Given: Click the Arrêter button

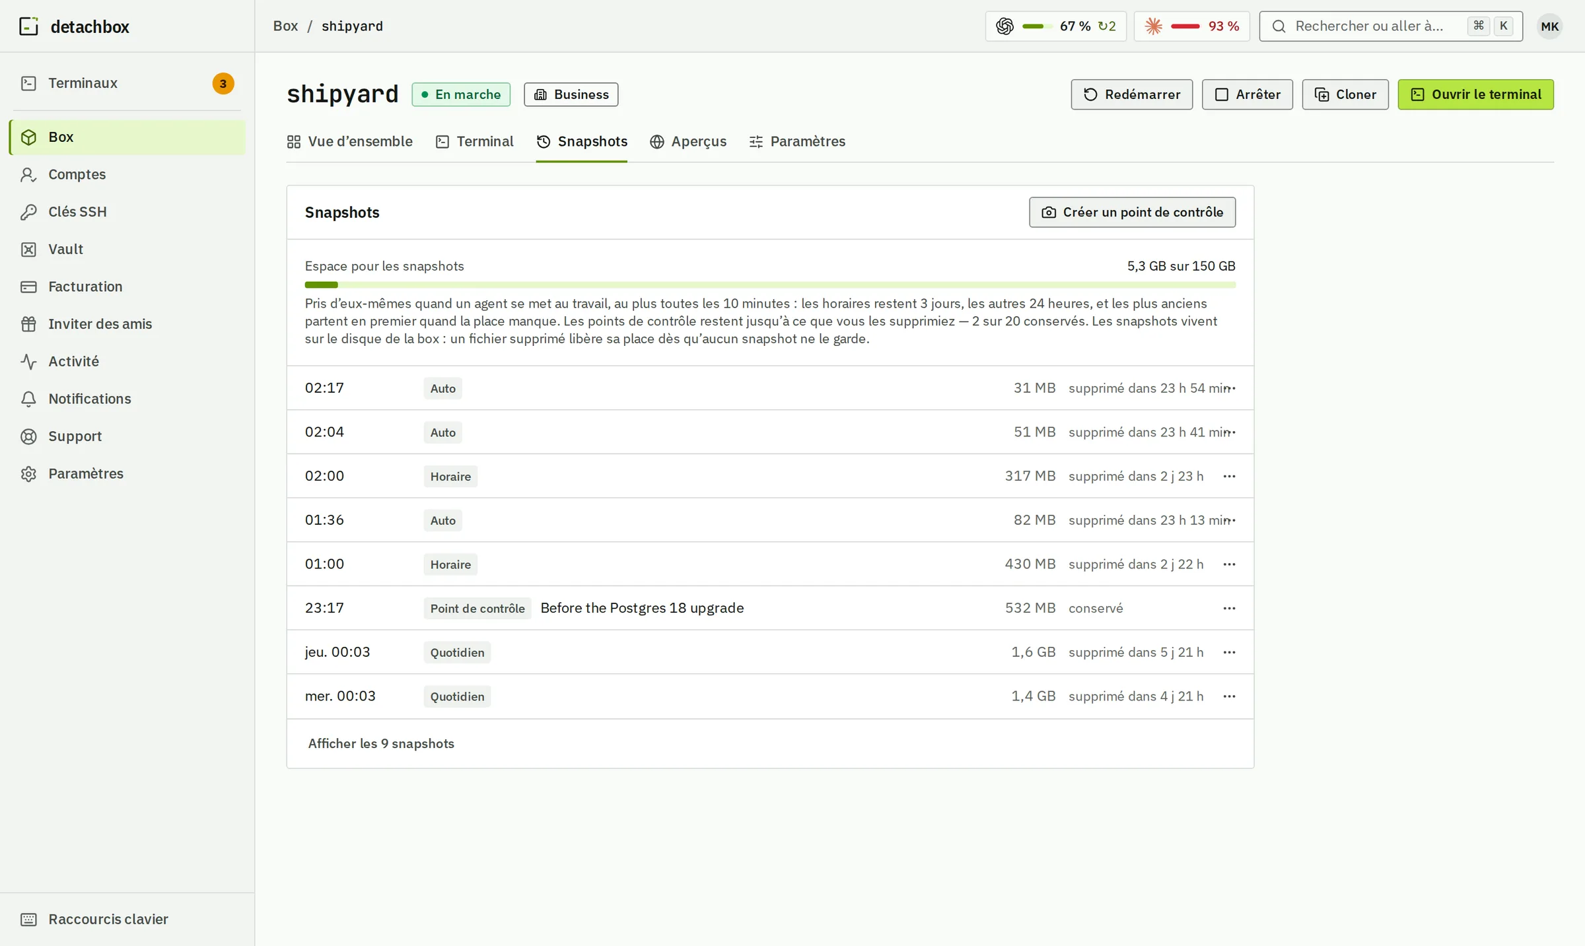Looking at the screenshot, I should [1247, 94].
